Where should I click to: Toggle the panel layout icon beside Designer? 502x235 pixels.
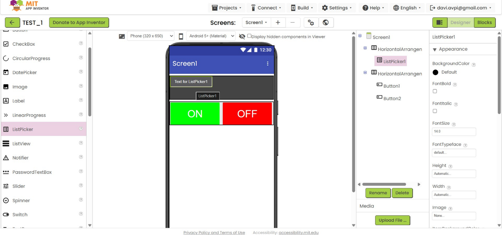click(440, 22)
